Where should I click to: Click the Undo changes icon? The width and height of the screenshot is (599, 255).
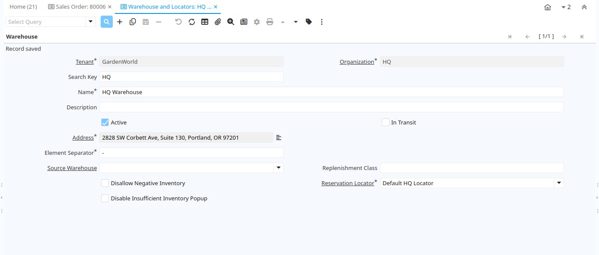pos(178,22)
